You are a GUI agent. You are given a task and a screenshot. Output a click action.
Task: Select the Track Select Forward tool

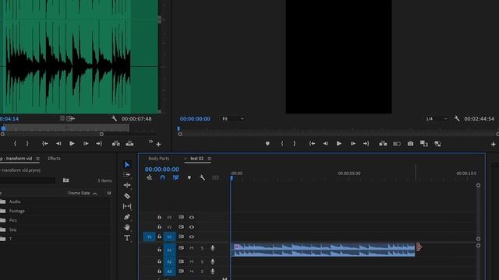[x=127, y=175]
